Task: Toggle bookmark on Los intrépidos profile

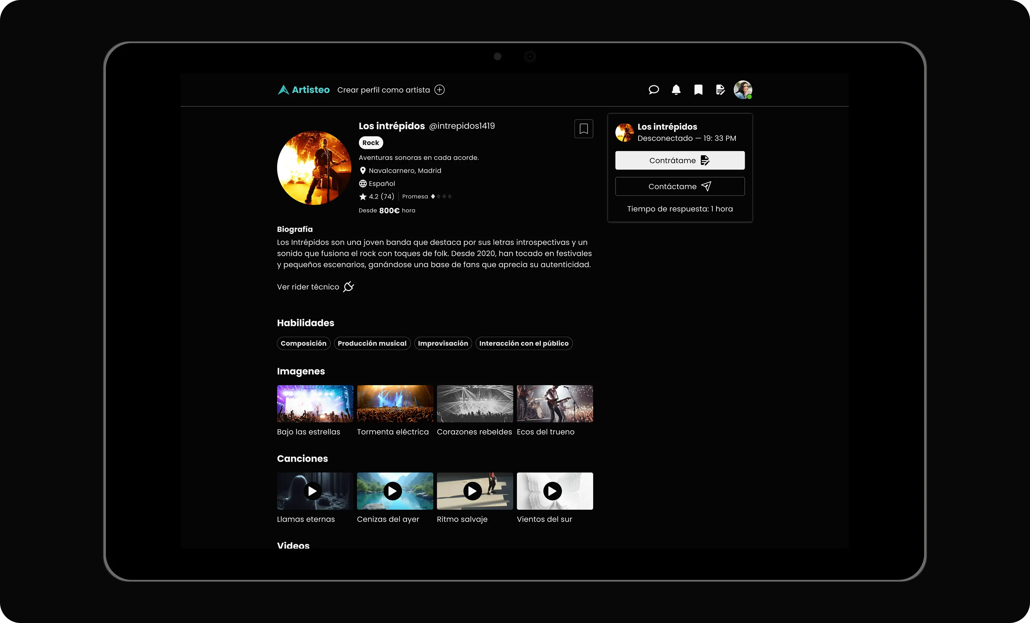Action: tap(584, 129)
